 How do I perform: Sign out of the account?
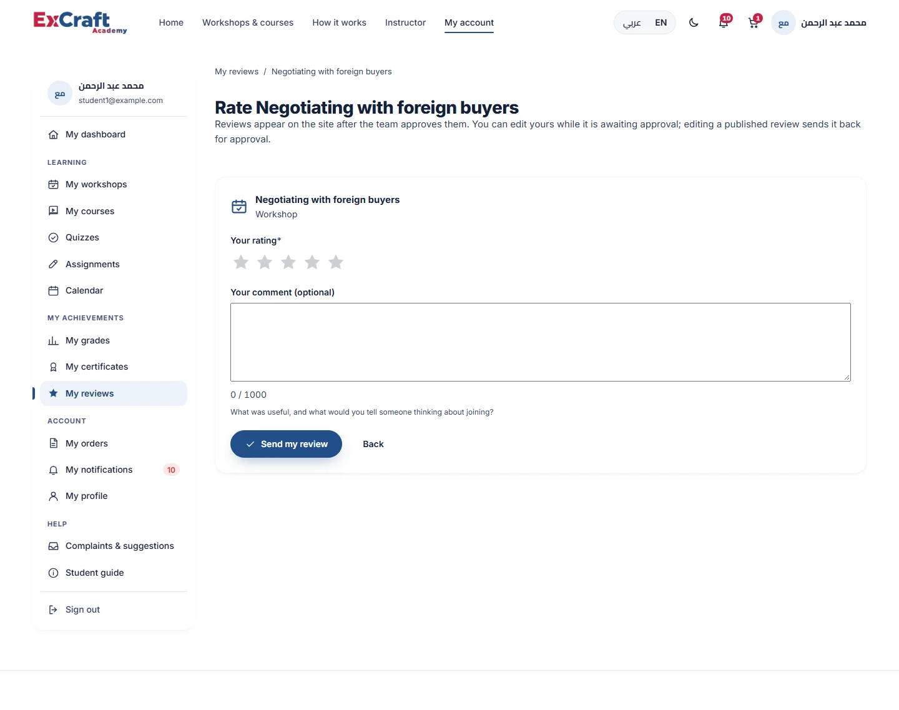pos(114,609)
